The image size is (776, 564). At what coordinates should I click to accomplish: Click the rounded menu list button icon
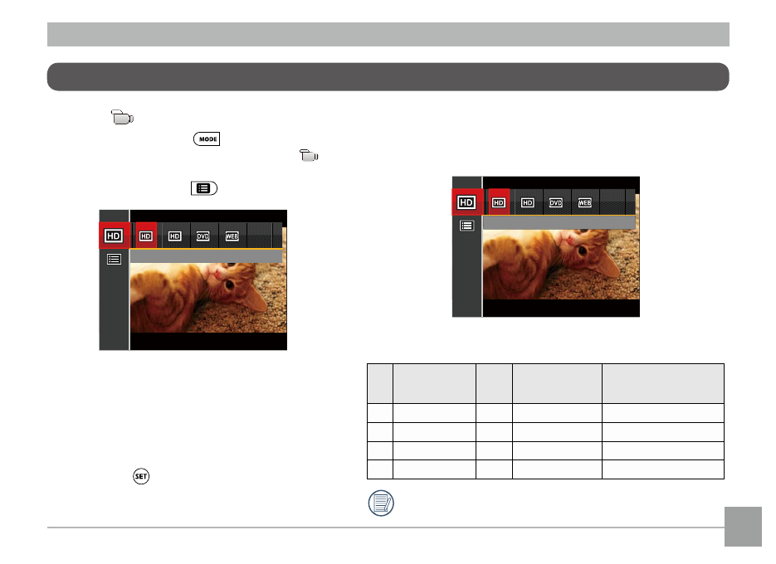204,188
